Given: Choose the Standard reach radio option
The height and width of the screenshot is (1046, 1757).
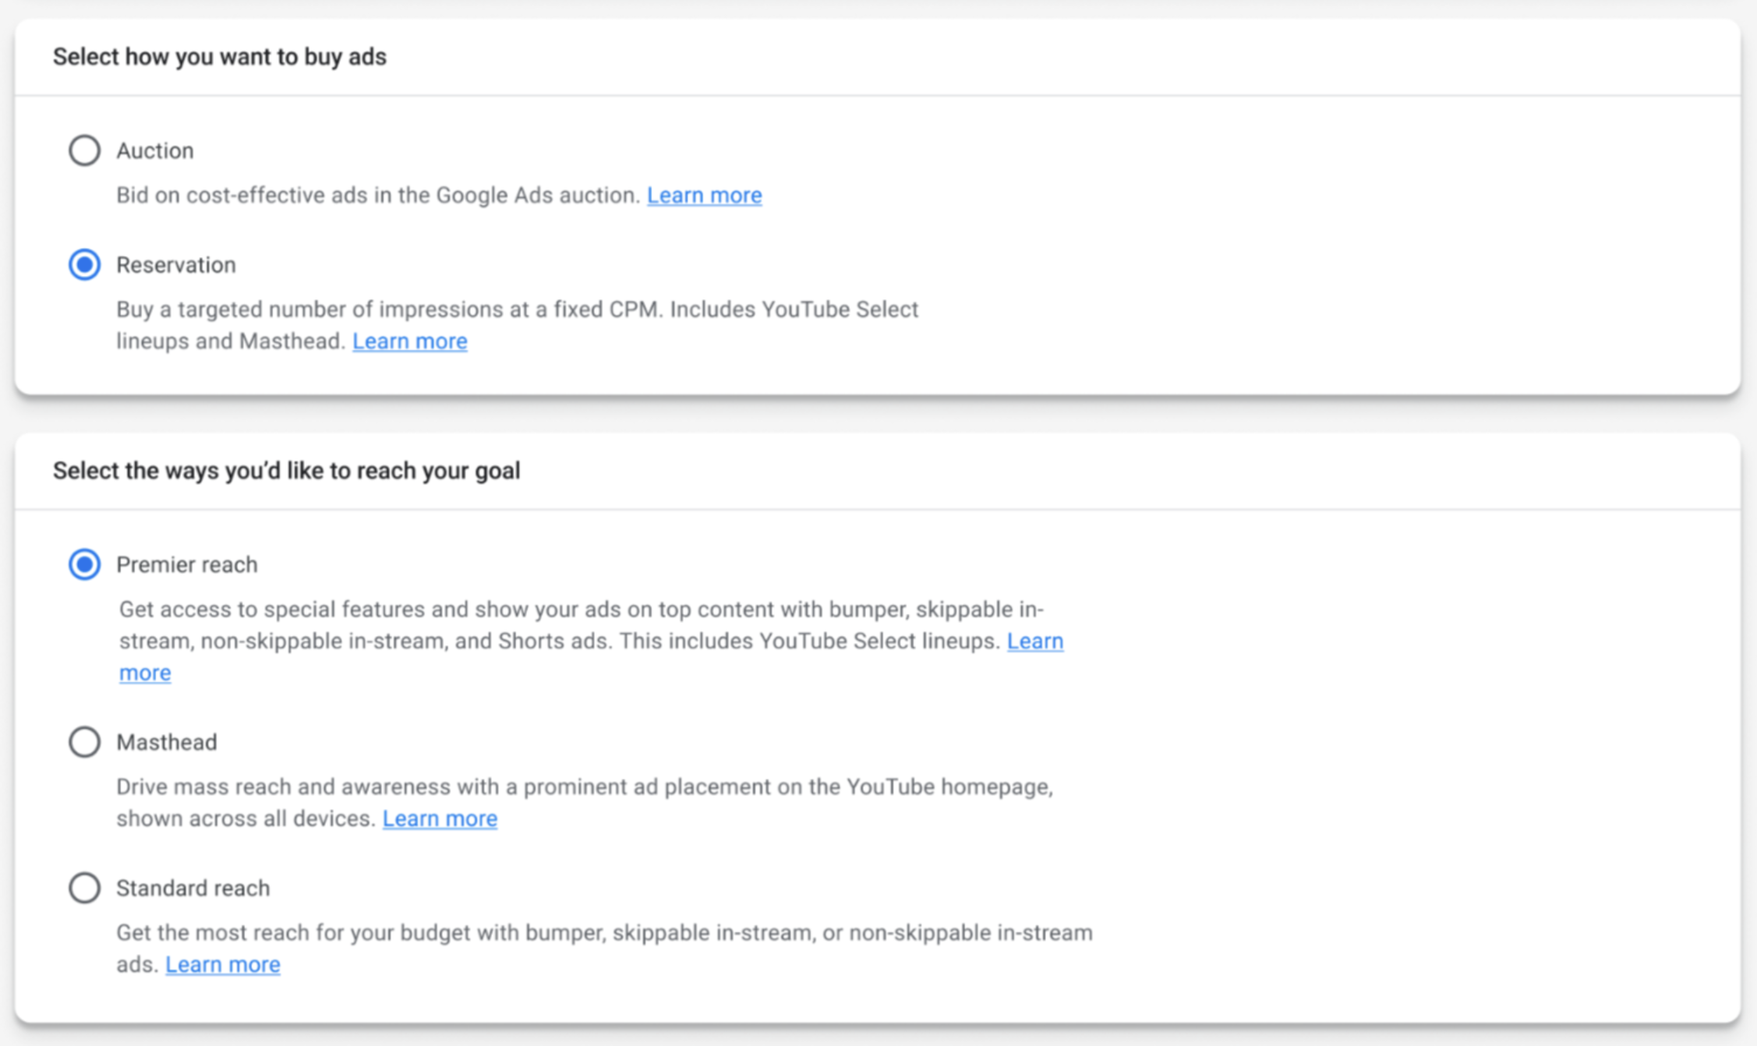Looking at the screenshot, I should click(84, 888).
